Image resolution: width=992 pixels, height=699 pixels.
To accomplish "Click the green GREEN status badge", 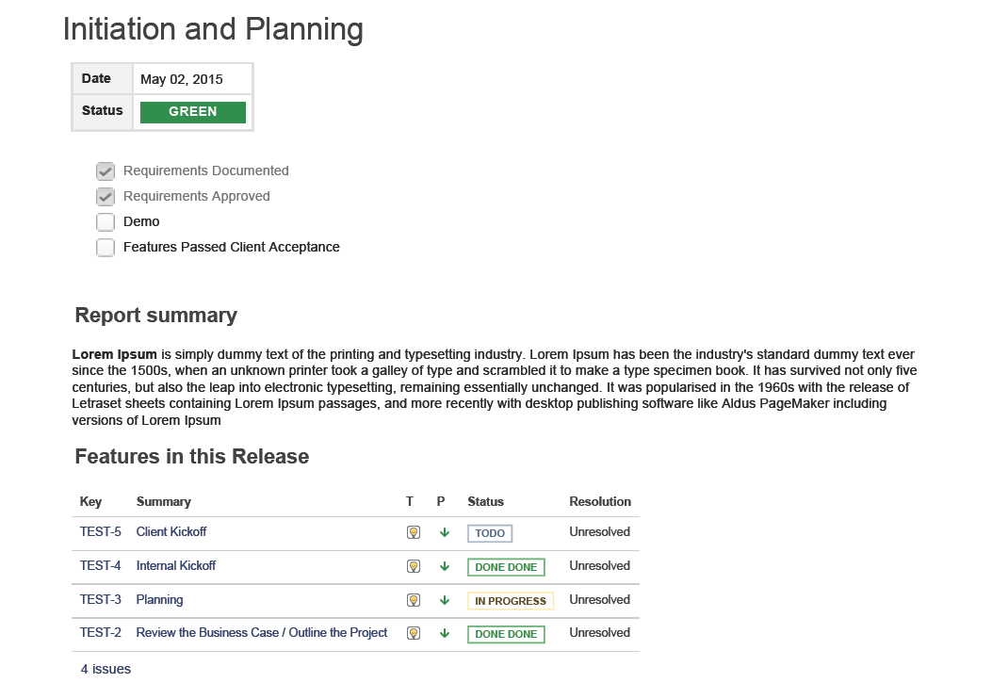I will 193,112.
